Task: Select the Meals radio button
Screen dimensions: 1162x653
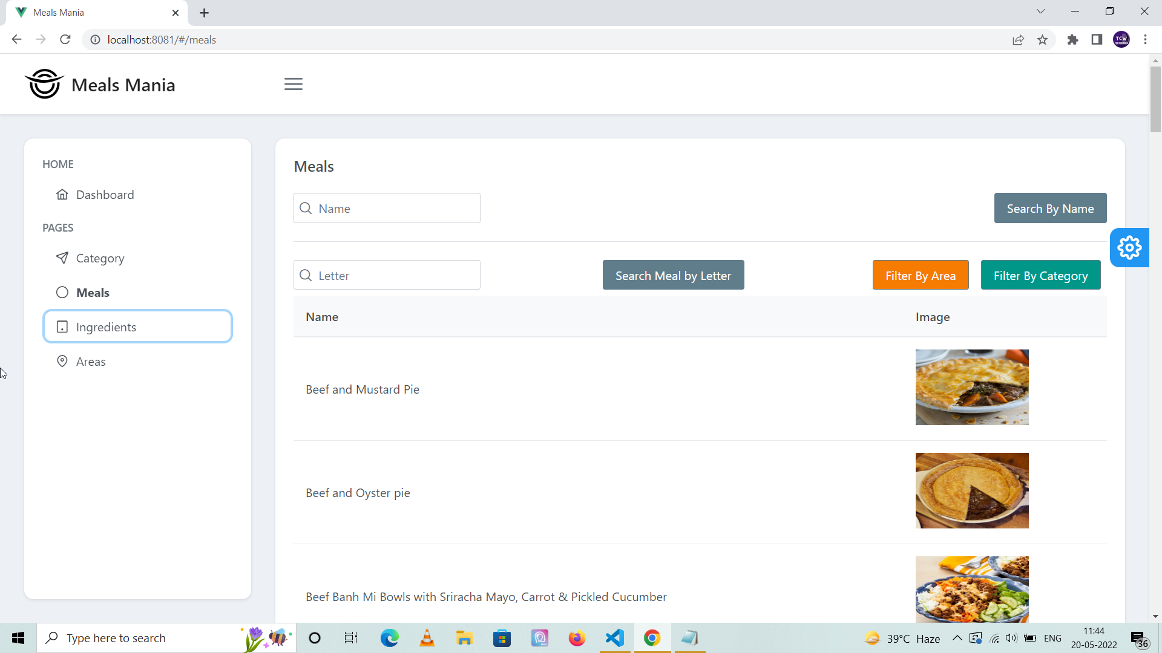Action: pos(62,292)
